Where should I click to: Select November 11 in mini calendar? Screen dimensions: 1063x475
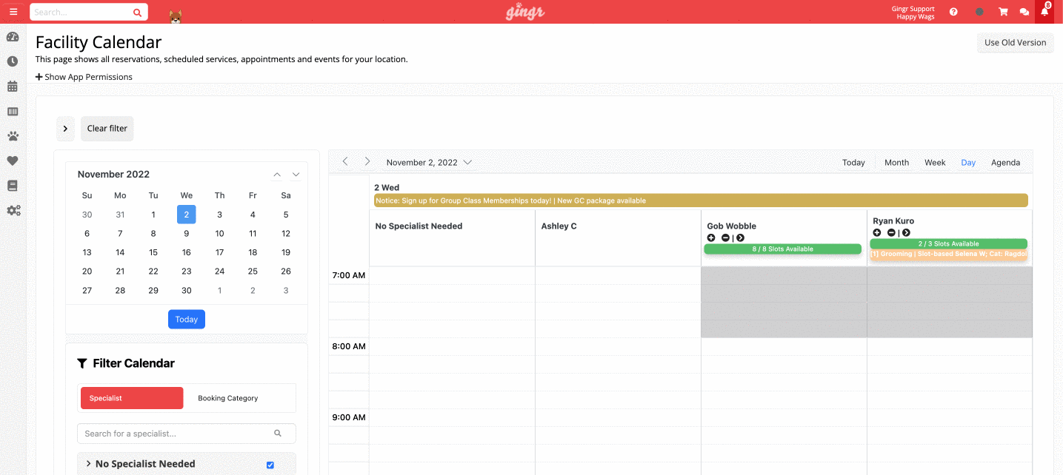coord(253,234)
